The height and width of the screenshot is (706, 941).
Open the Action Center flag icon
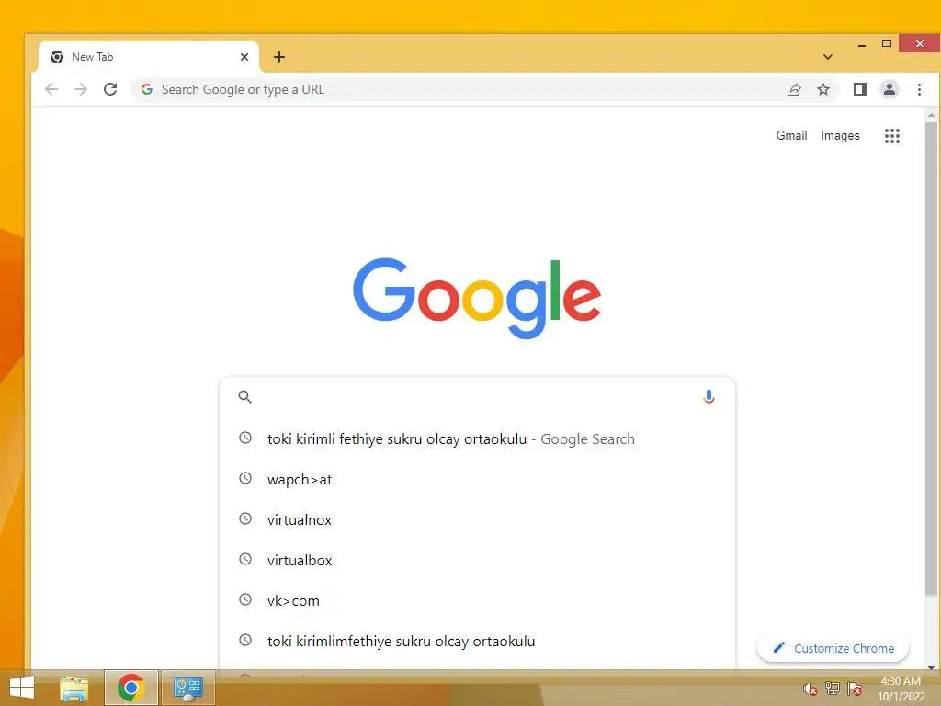[x=854, y=689]
